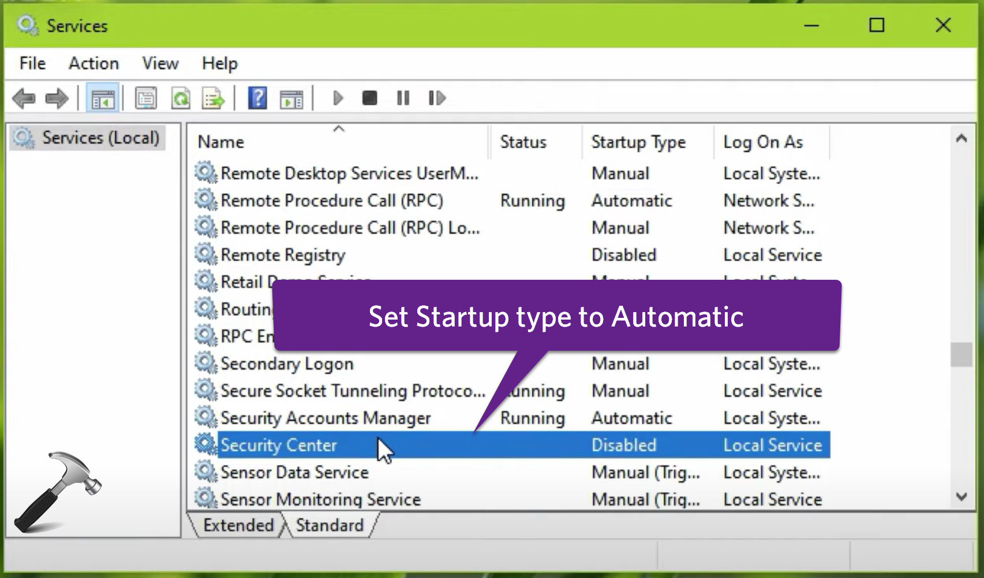The width and height of the screenshot is (984, 578).
Task: Maximize the Services window
Action: tap(877, 25)
